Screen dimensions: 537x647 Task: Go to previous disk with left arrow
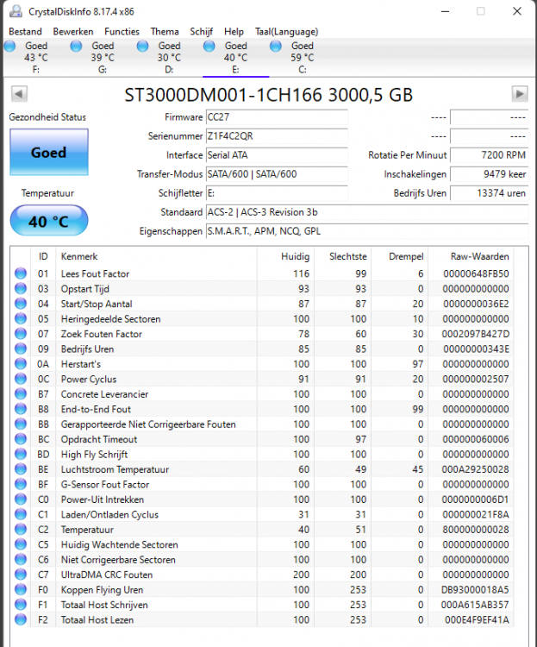click(x=18, y=94)
